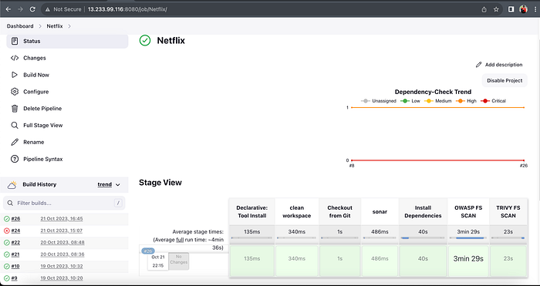Click success status icon of build #21

[x=6, y=254]
